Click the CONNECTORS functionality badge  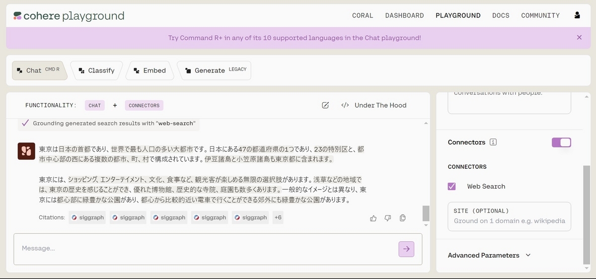point(144,105)
